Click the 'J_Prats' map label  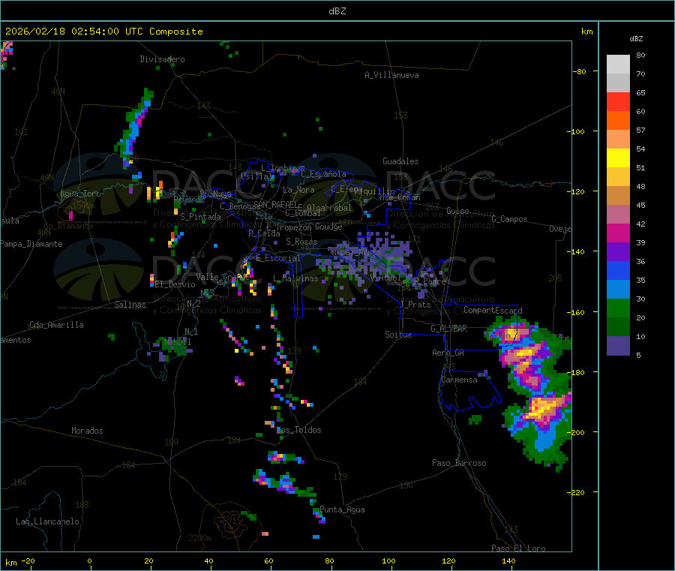point(415,304)
